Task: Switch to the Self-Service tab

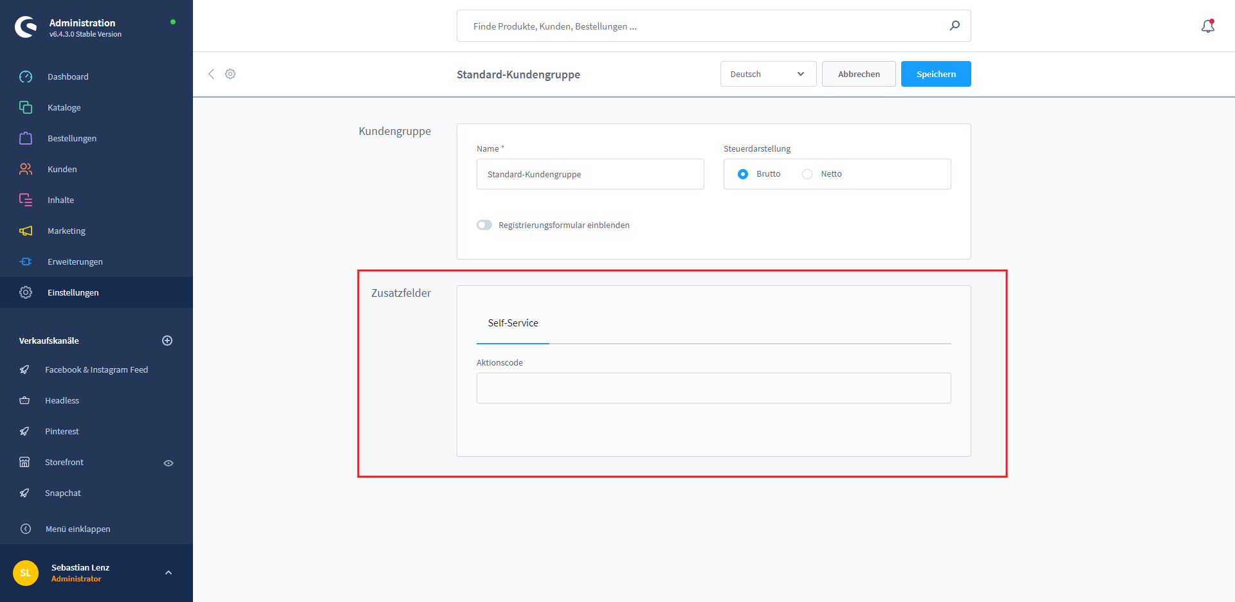Action: 513,323
